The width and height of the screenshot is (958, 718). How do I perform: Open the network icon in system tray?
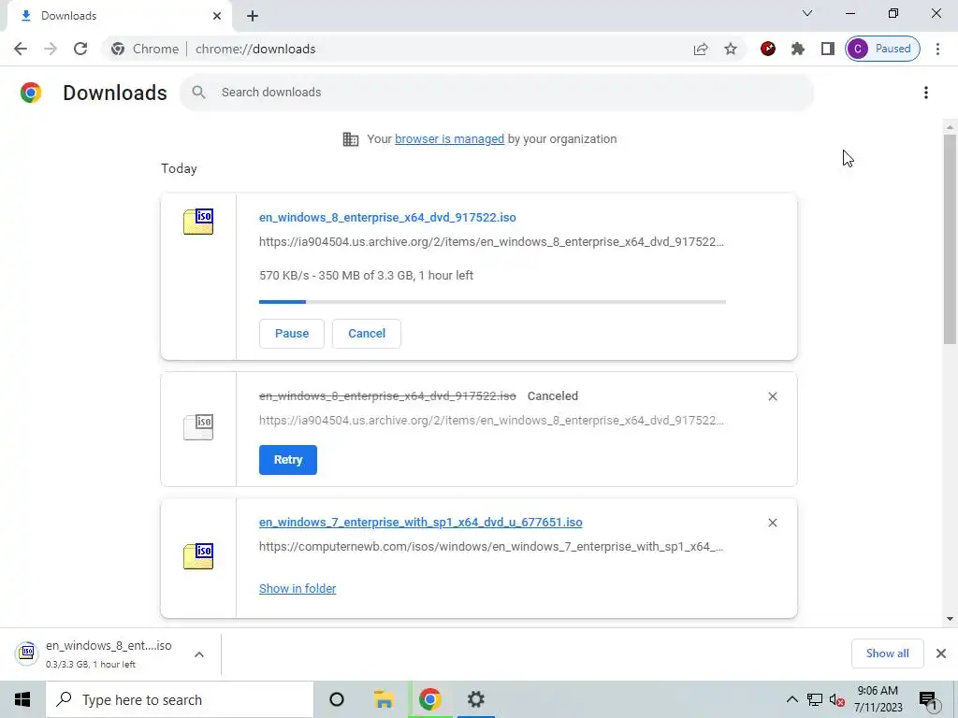pos(815,699)
